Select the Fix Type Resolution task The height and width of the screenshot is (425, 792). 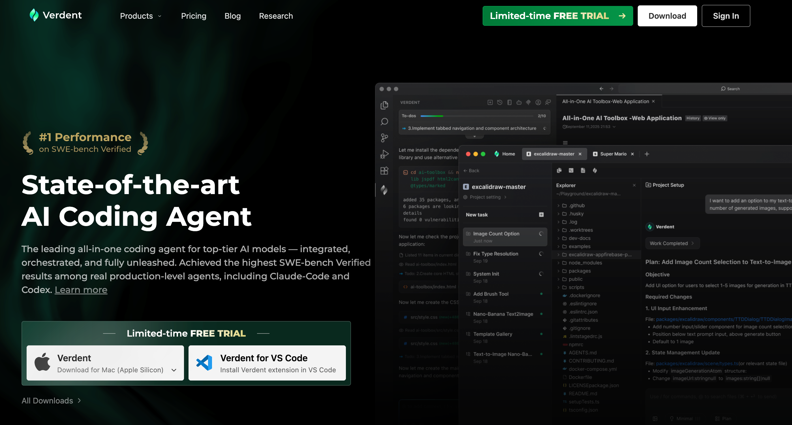coord(495,254)
